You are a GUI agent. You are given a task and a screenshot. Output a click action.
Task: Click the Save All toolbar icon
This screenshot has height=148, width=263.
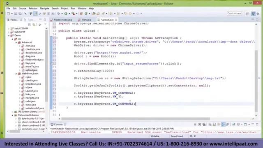pos(20,14)
